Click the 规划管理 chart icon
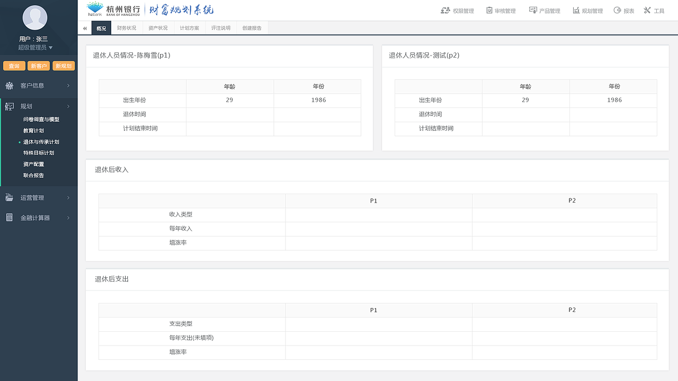The height and width of the screenshot is (381, 678). point(576,10)
